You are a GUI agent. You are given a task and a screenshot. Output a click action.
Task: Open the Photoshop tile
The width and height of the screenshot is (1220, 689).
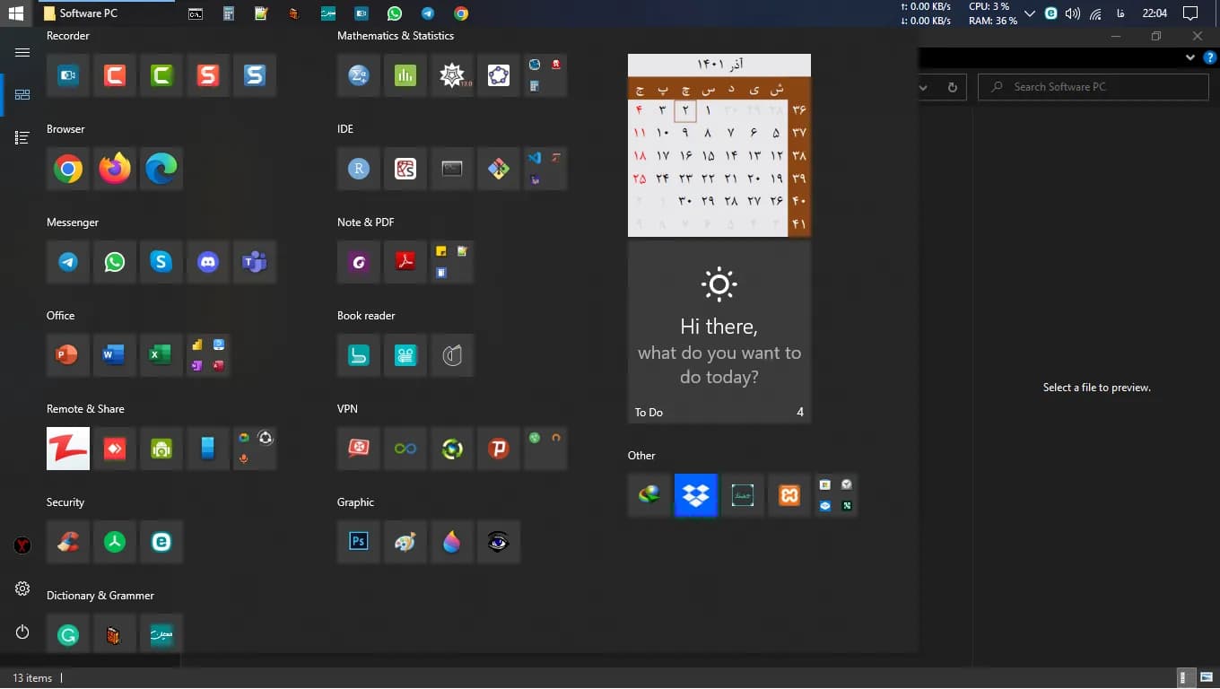click(x=359, y=542)
